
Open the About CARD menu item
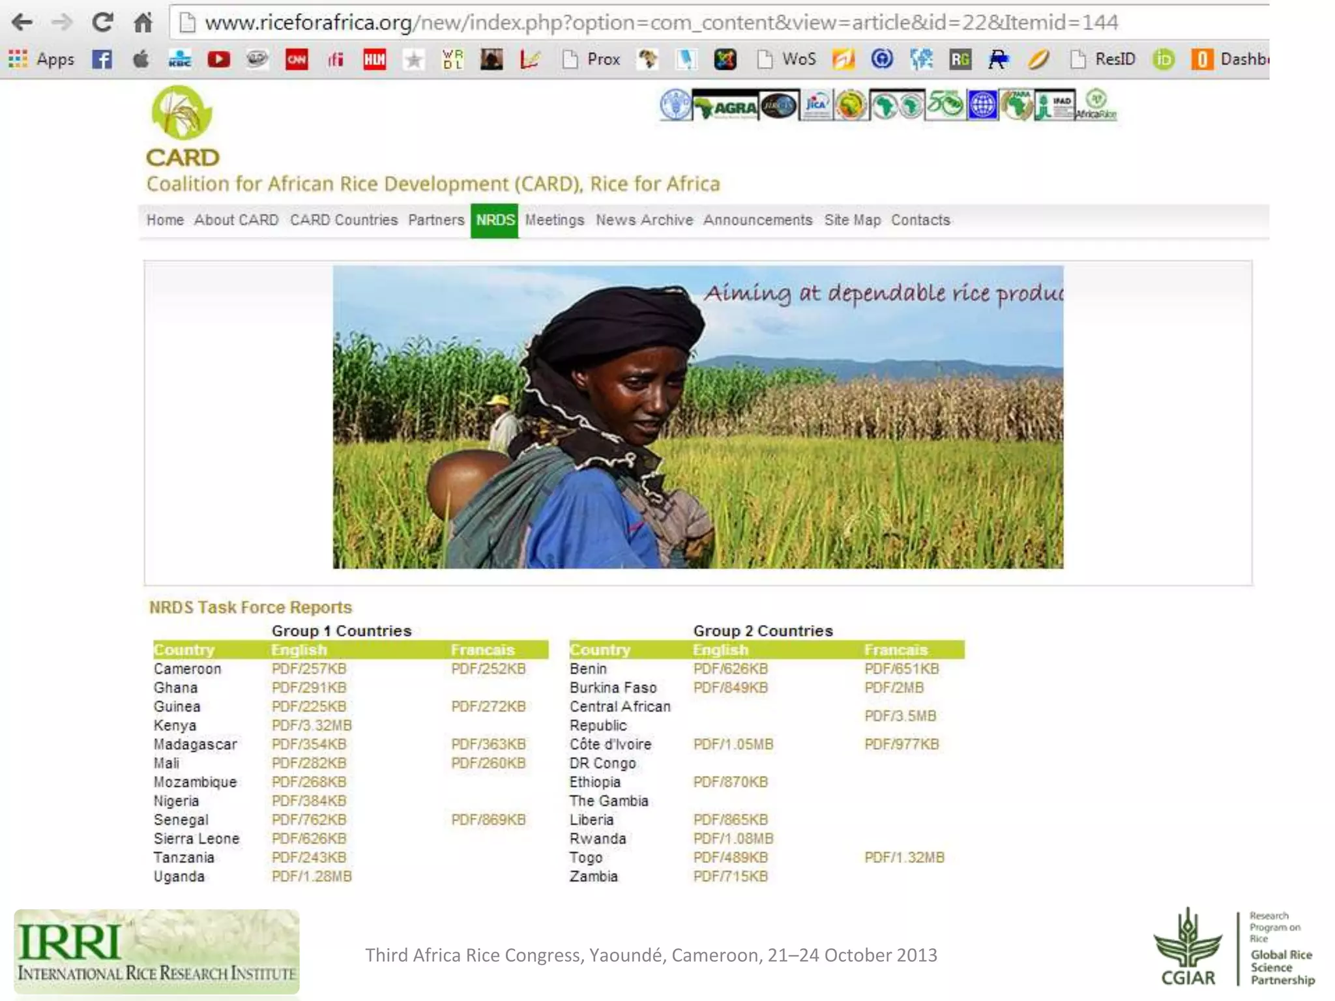coord(236,220)
